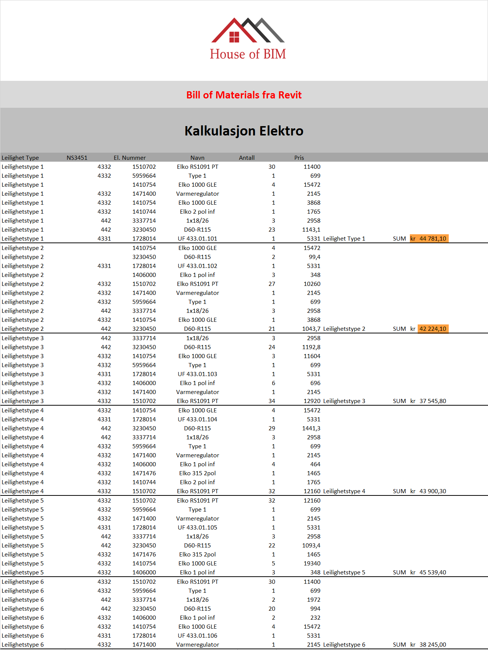Select the price cell '12920'

pos(312,401)
